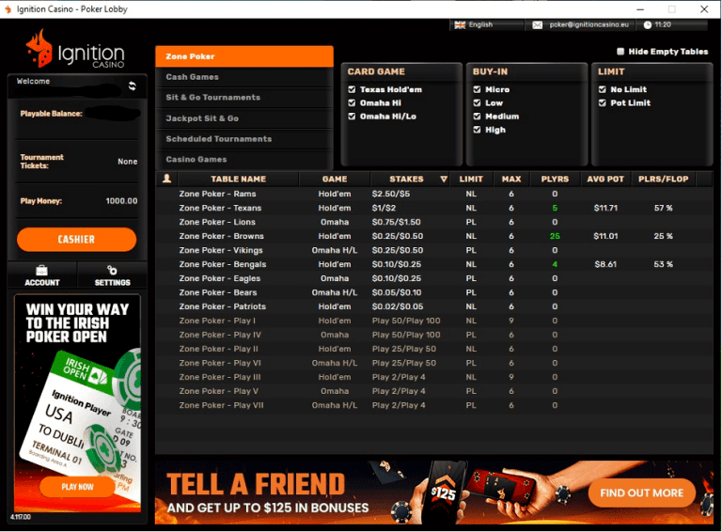Click the Tell A Friend banner
The width and height of the screenshot is (722, 532).
tap(433, 493)
